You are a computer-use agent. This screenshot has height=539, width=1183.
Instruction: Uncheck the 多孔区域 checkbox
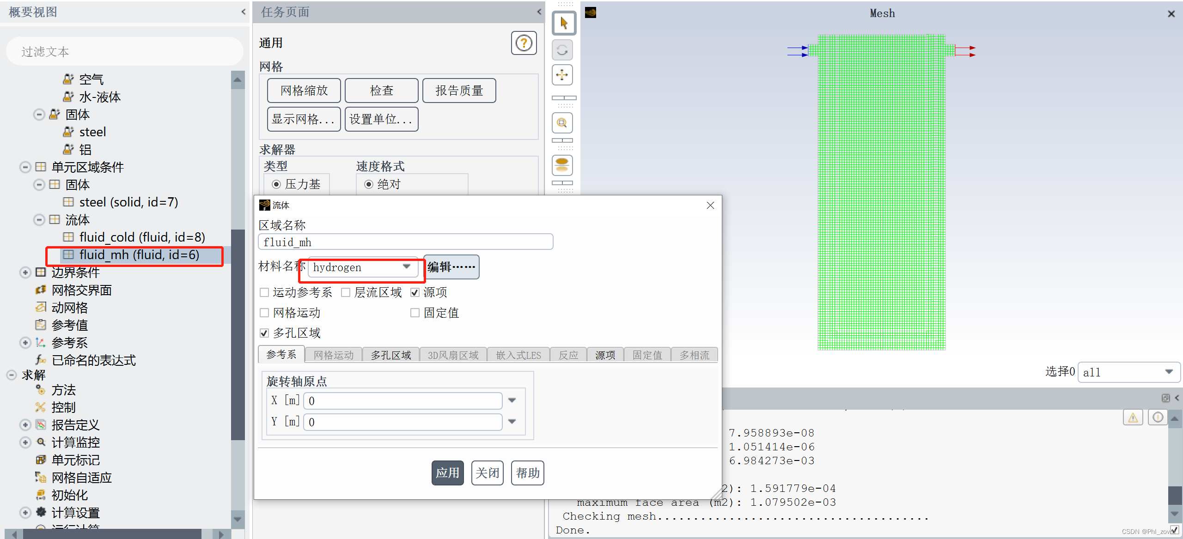265,333
